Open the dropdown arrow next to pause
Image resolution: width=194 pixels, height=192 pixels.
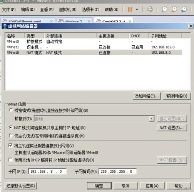pyautogui.click(x=137, y=10)
